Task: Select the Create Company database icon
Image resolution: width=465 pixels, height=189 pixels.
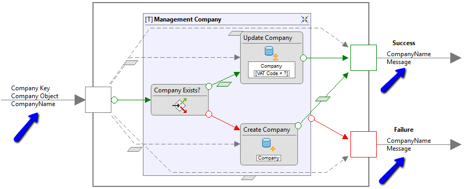Action: pos(268,145)
